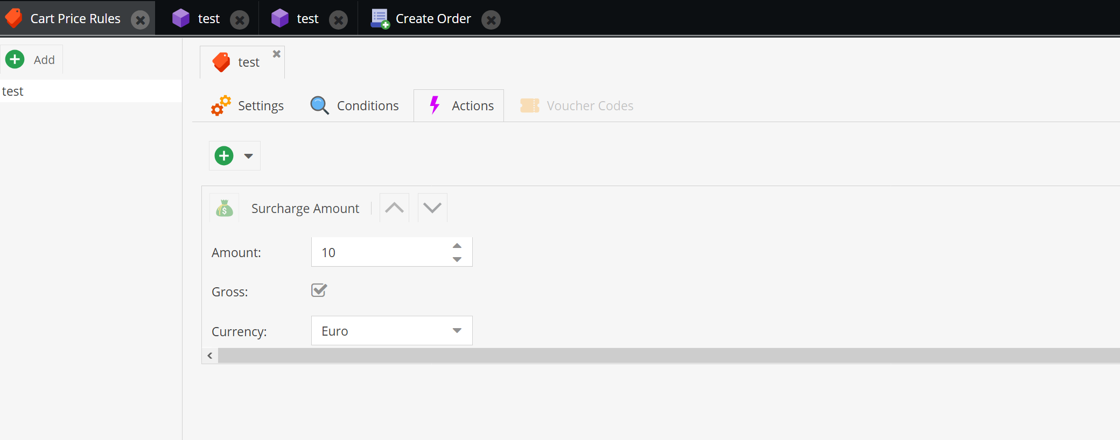Select the Actions tab
Image resolution: width=1120 pixels, height=440 pixels.
(x=459, y=105)
